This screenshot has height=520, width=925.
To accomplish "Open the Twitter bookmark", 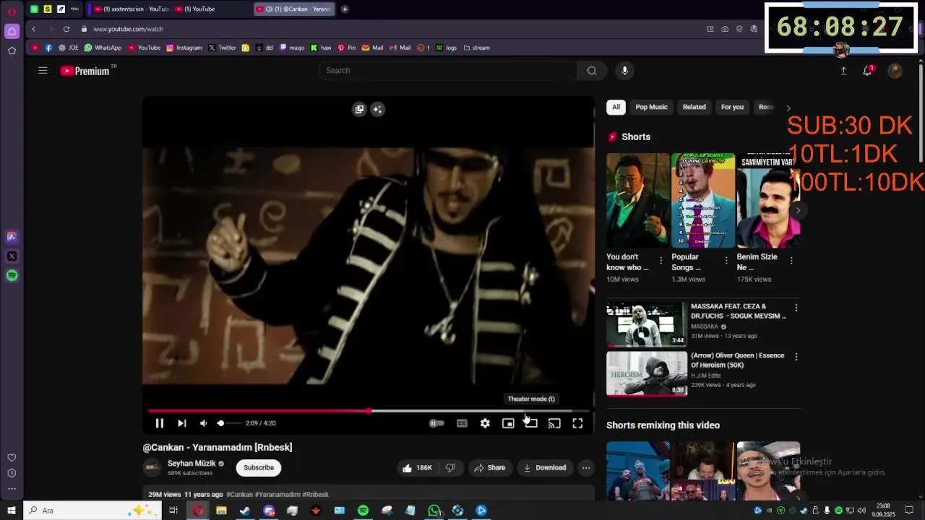I will pos(222,48).
